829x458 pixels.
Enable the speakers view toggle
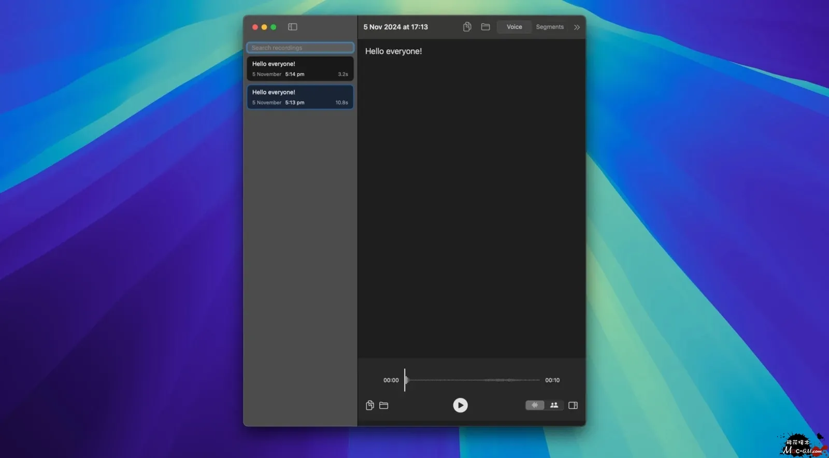click(x=554, y=405)
